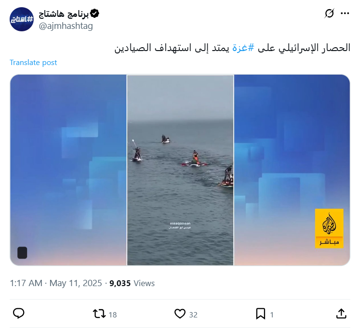Click the May 11, 2025 timestamp
The height and width of the screenshot is (328, 360).
76,283
